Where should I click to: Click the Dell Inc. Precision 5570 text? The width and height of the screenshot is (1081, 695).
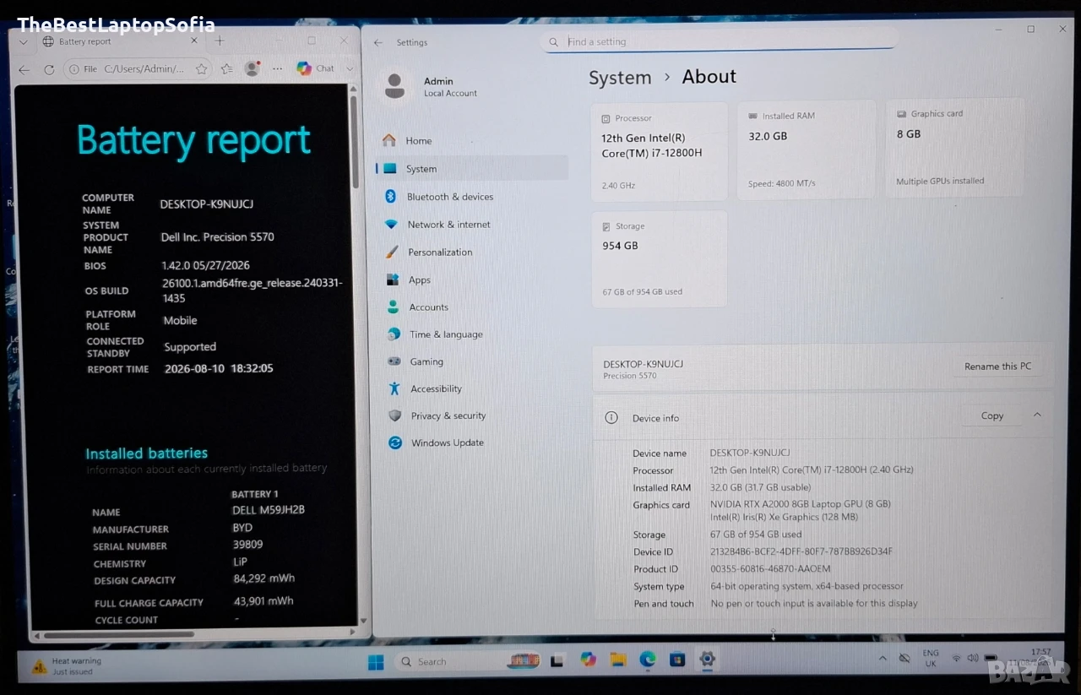pyautogui.click(x=218, y=237)
